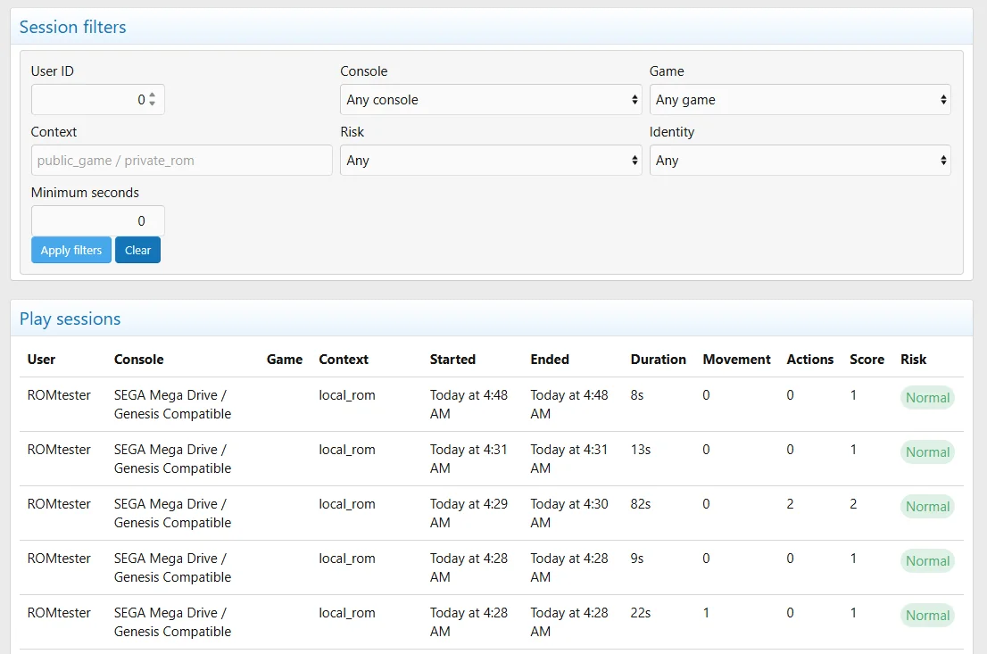The image size is (987, 654).
Task: Click the Score column header
Action: coord(867,360)
